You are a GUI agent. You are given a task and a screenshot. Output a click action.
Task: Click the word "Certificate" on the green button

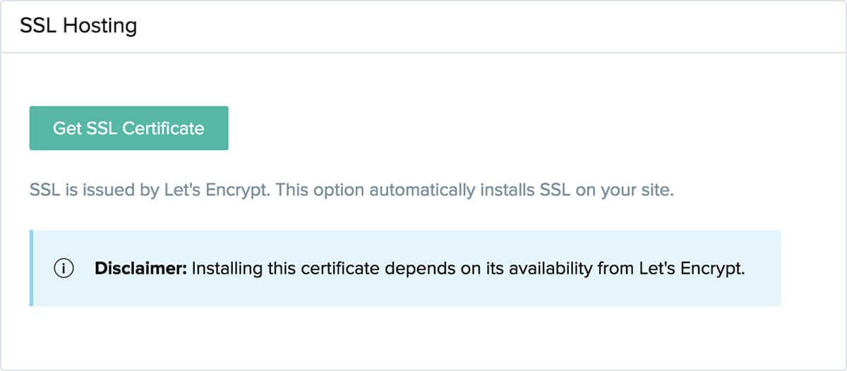pyautogui.click(x=163, y=128)
